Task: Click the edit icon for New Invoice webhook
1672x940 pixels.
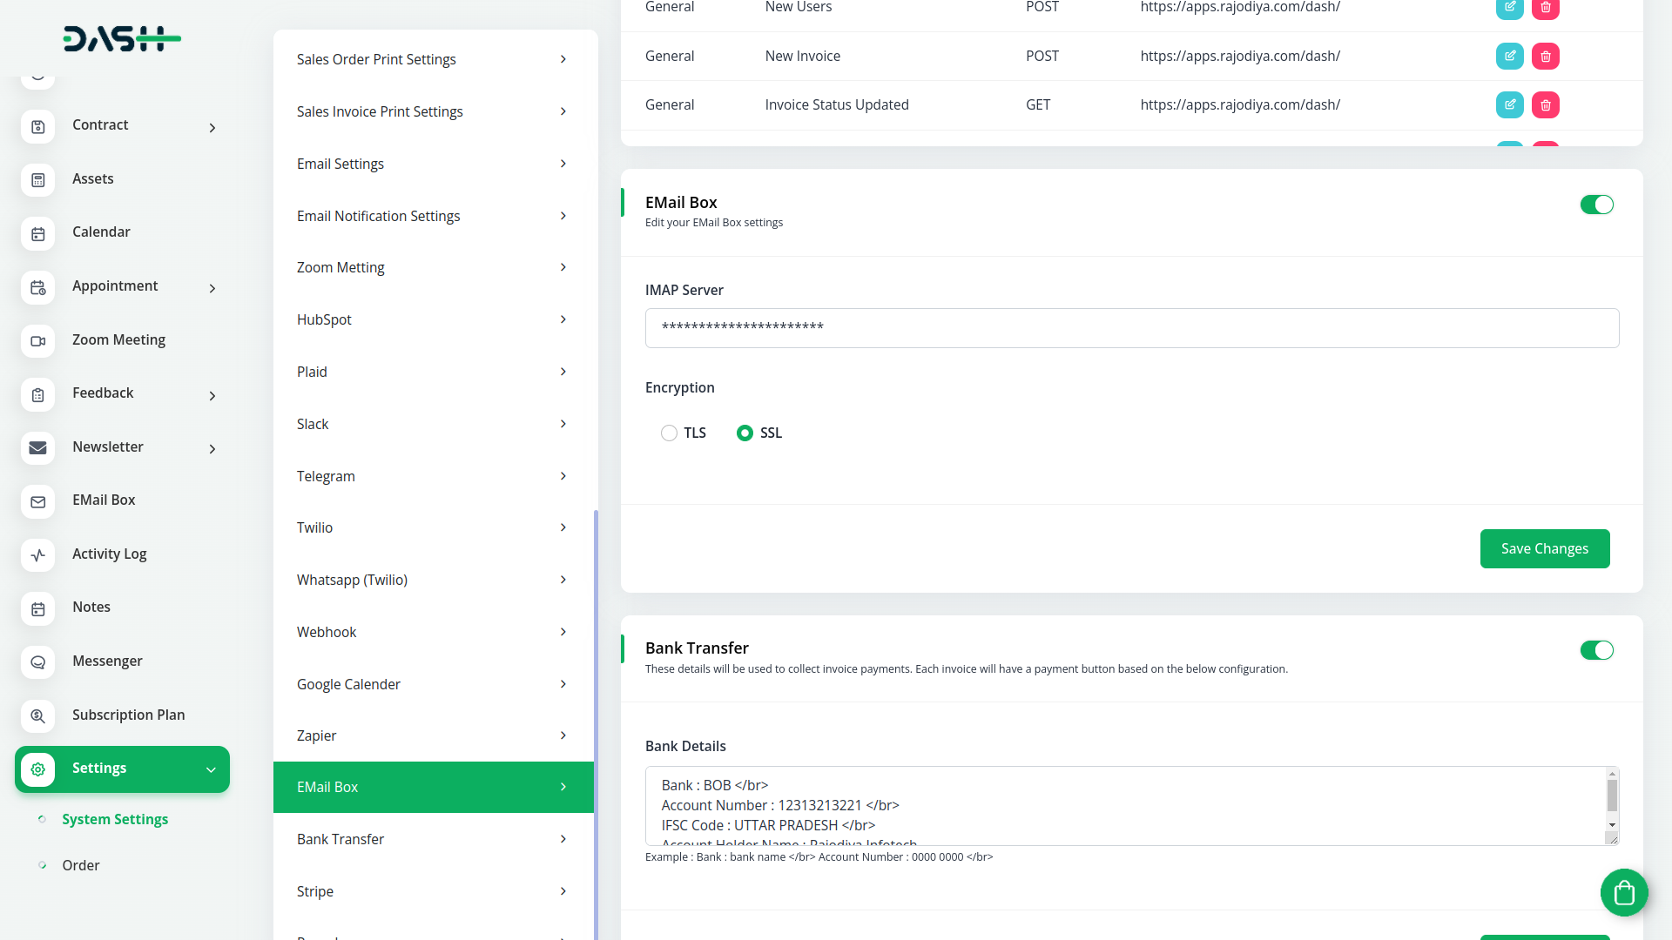Action: [1509, 56]
